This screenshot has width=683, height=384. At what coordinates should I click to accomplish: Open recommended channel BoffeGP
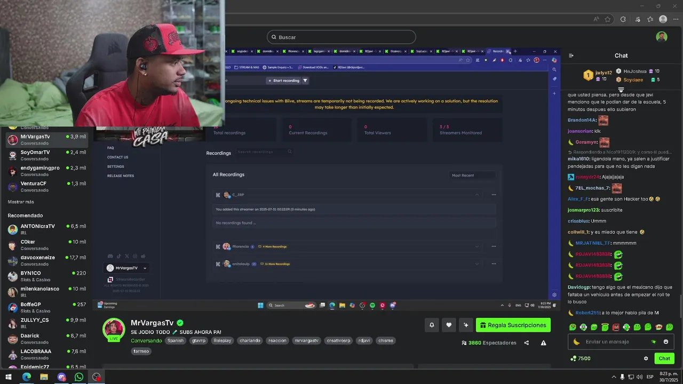point(46,307)
